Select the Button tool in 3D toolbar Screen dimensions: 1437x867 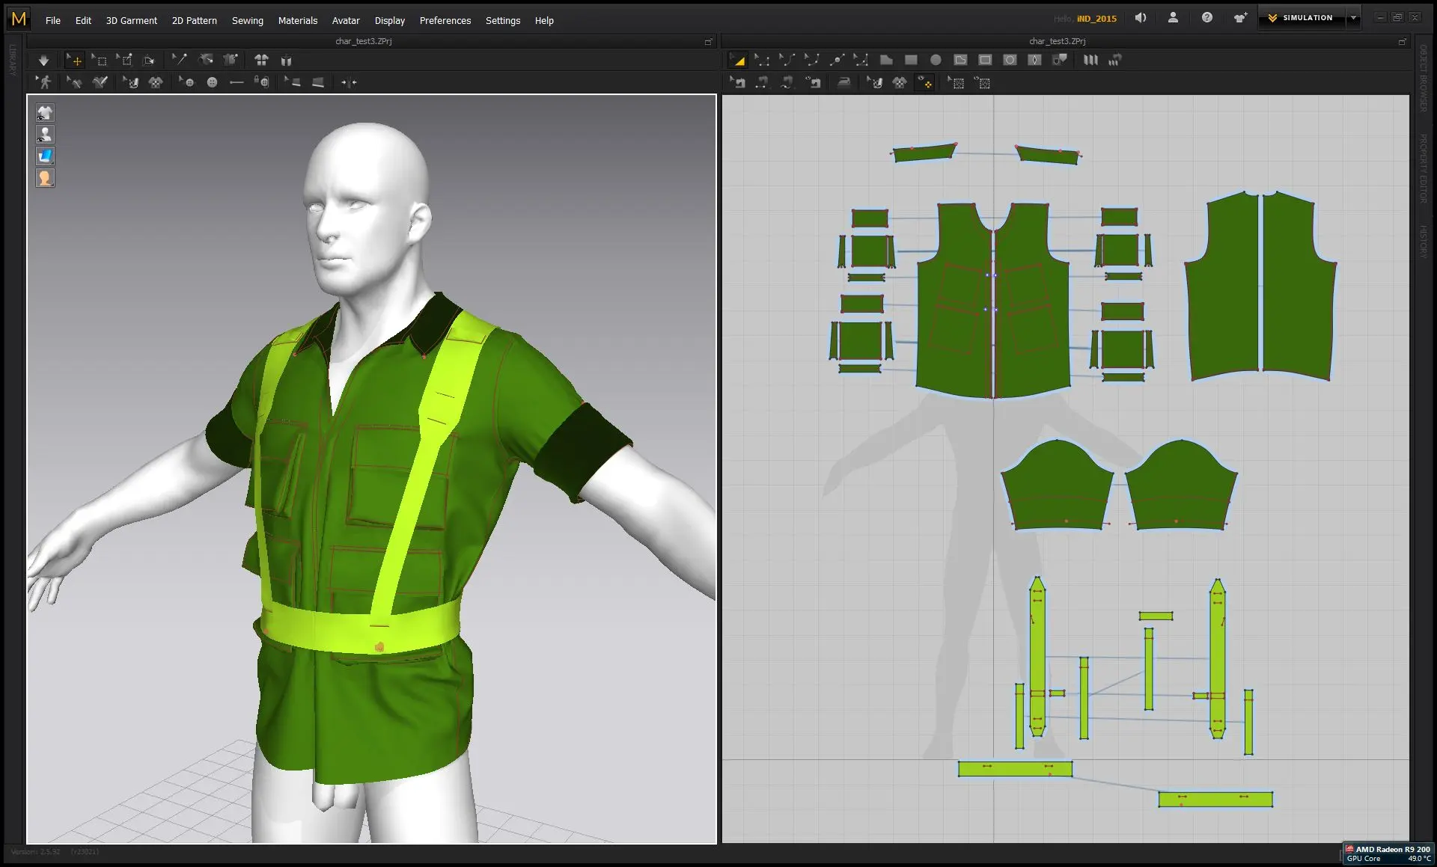(x=212, y=82)
